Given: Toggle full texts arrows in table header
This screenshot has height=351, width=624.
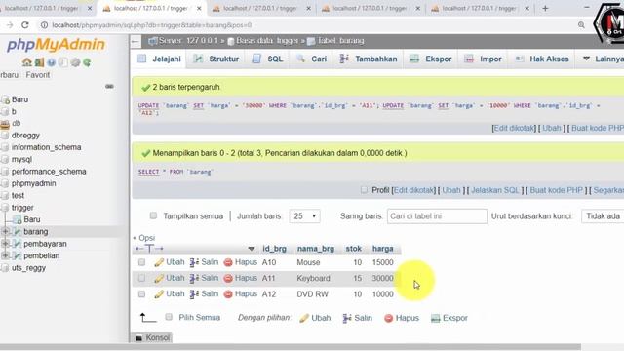Looking at the screenshot, I should [x=149, y=249].
